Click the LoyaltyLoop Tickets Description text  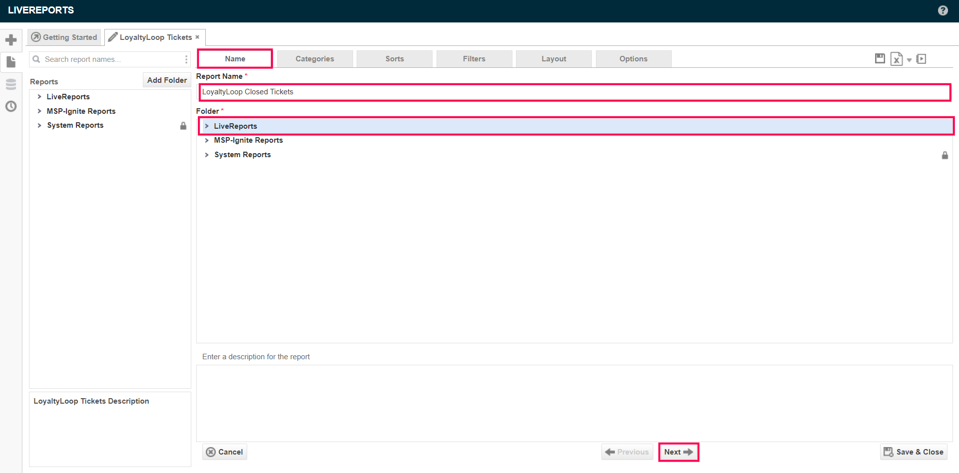pos(91,401)
